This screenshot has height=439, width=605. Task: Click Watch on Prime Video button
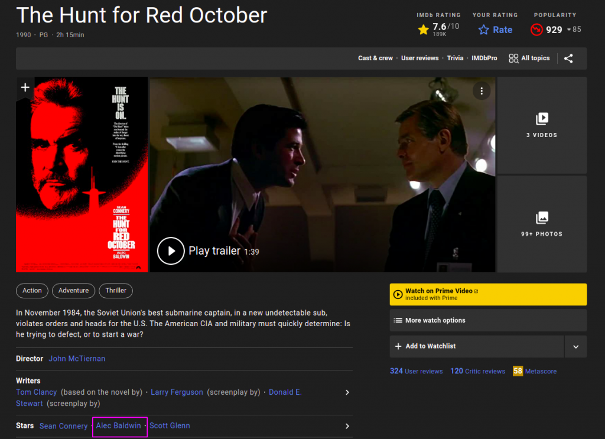click(x=488, y=294)
